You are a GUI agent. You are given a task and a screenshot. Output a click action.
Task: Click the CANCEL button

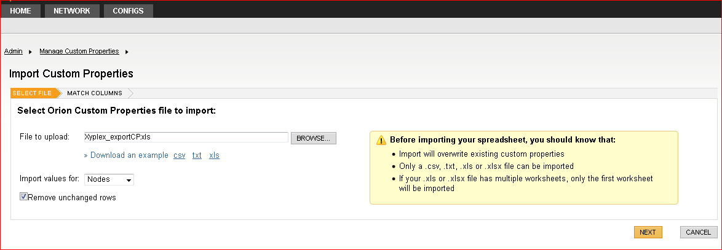point(699,232)
